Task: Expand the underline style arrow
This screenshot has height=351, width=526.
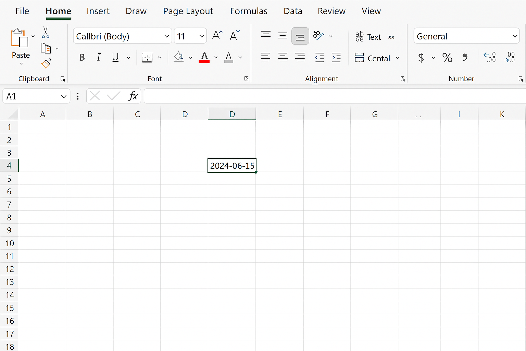Action: [x=128, y=58]
